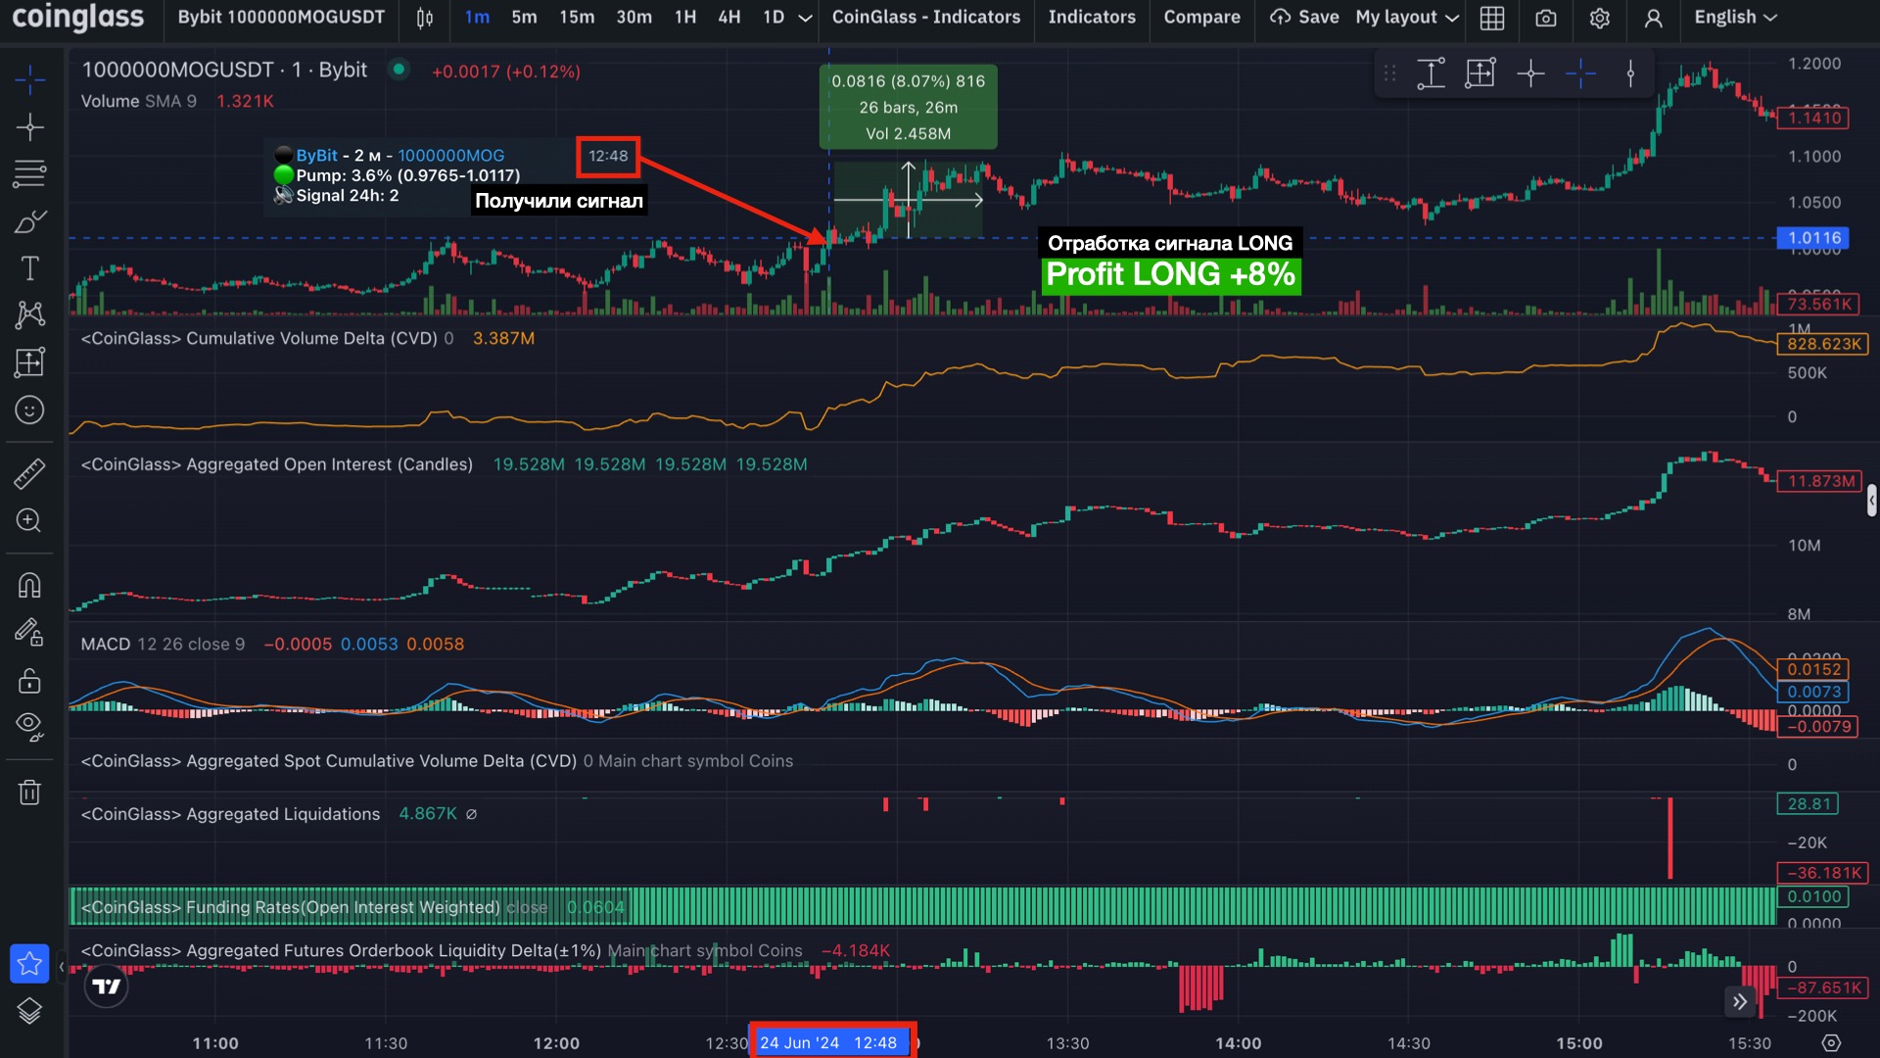Expand the timeframe interval dropdown chevron

tap(805, 18)
